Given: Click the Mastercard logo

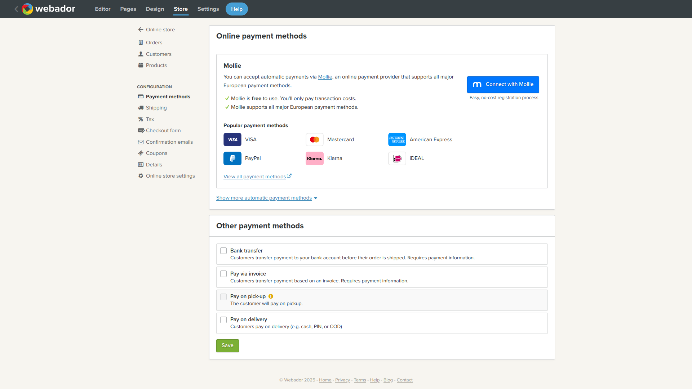Looking at the screenshot, I should (x=315, y=139).
